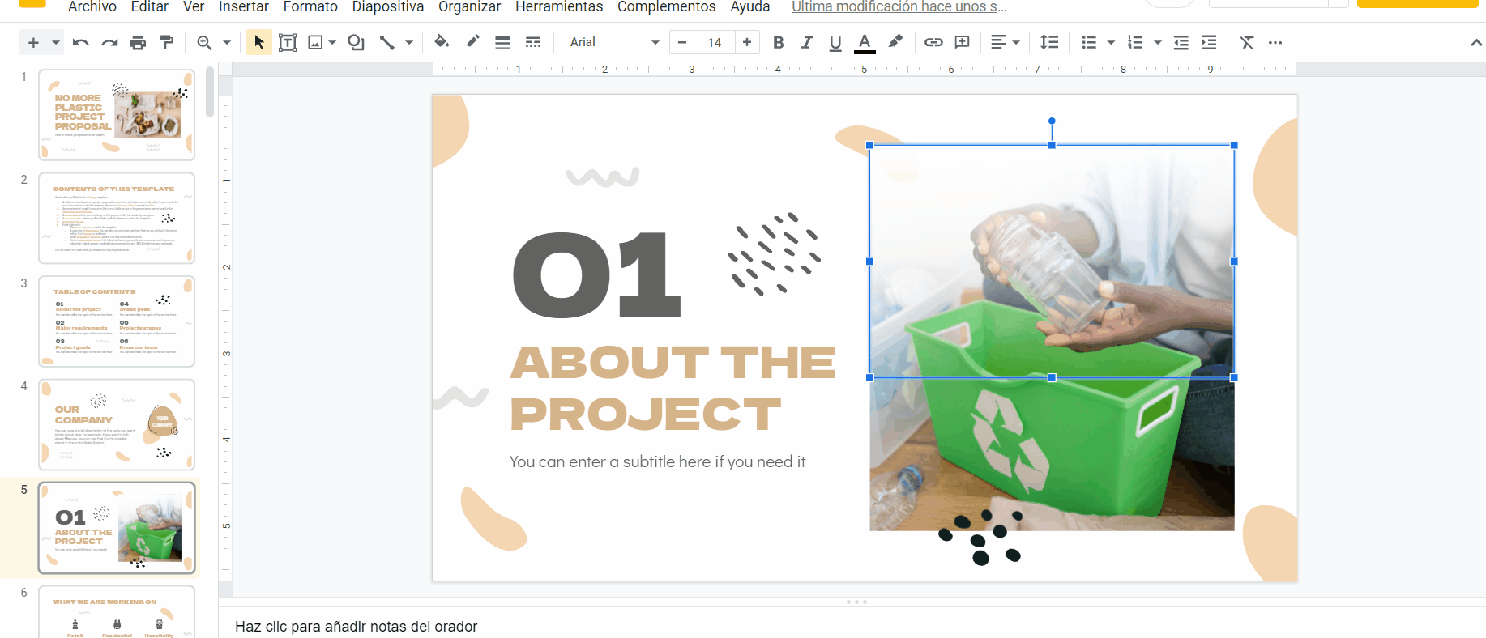Open line spacing options
Screen dimensions: 1486x638
coord(1049,42)
